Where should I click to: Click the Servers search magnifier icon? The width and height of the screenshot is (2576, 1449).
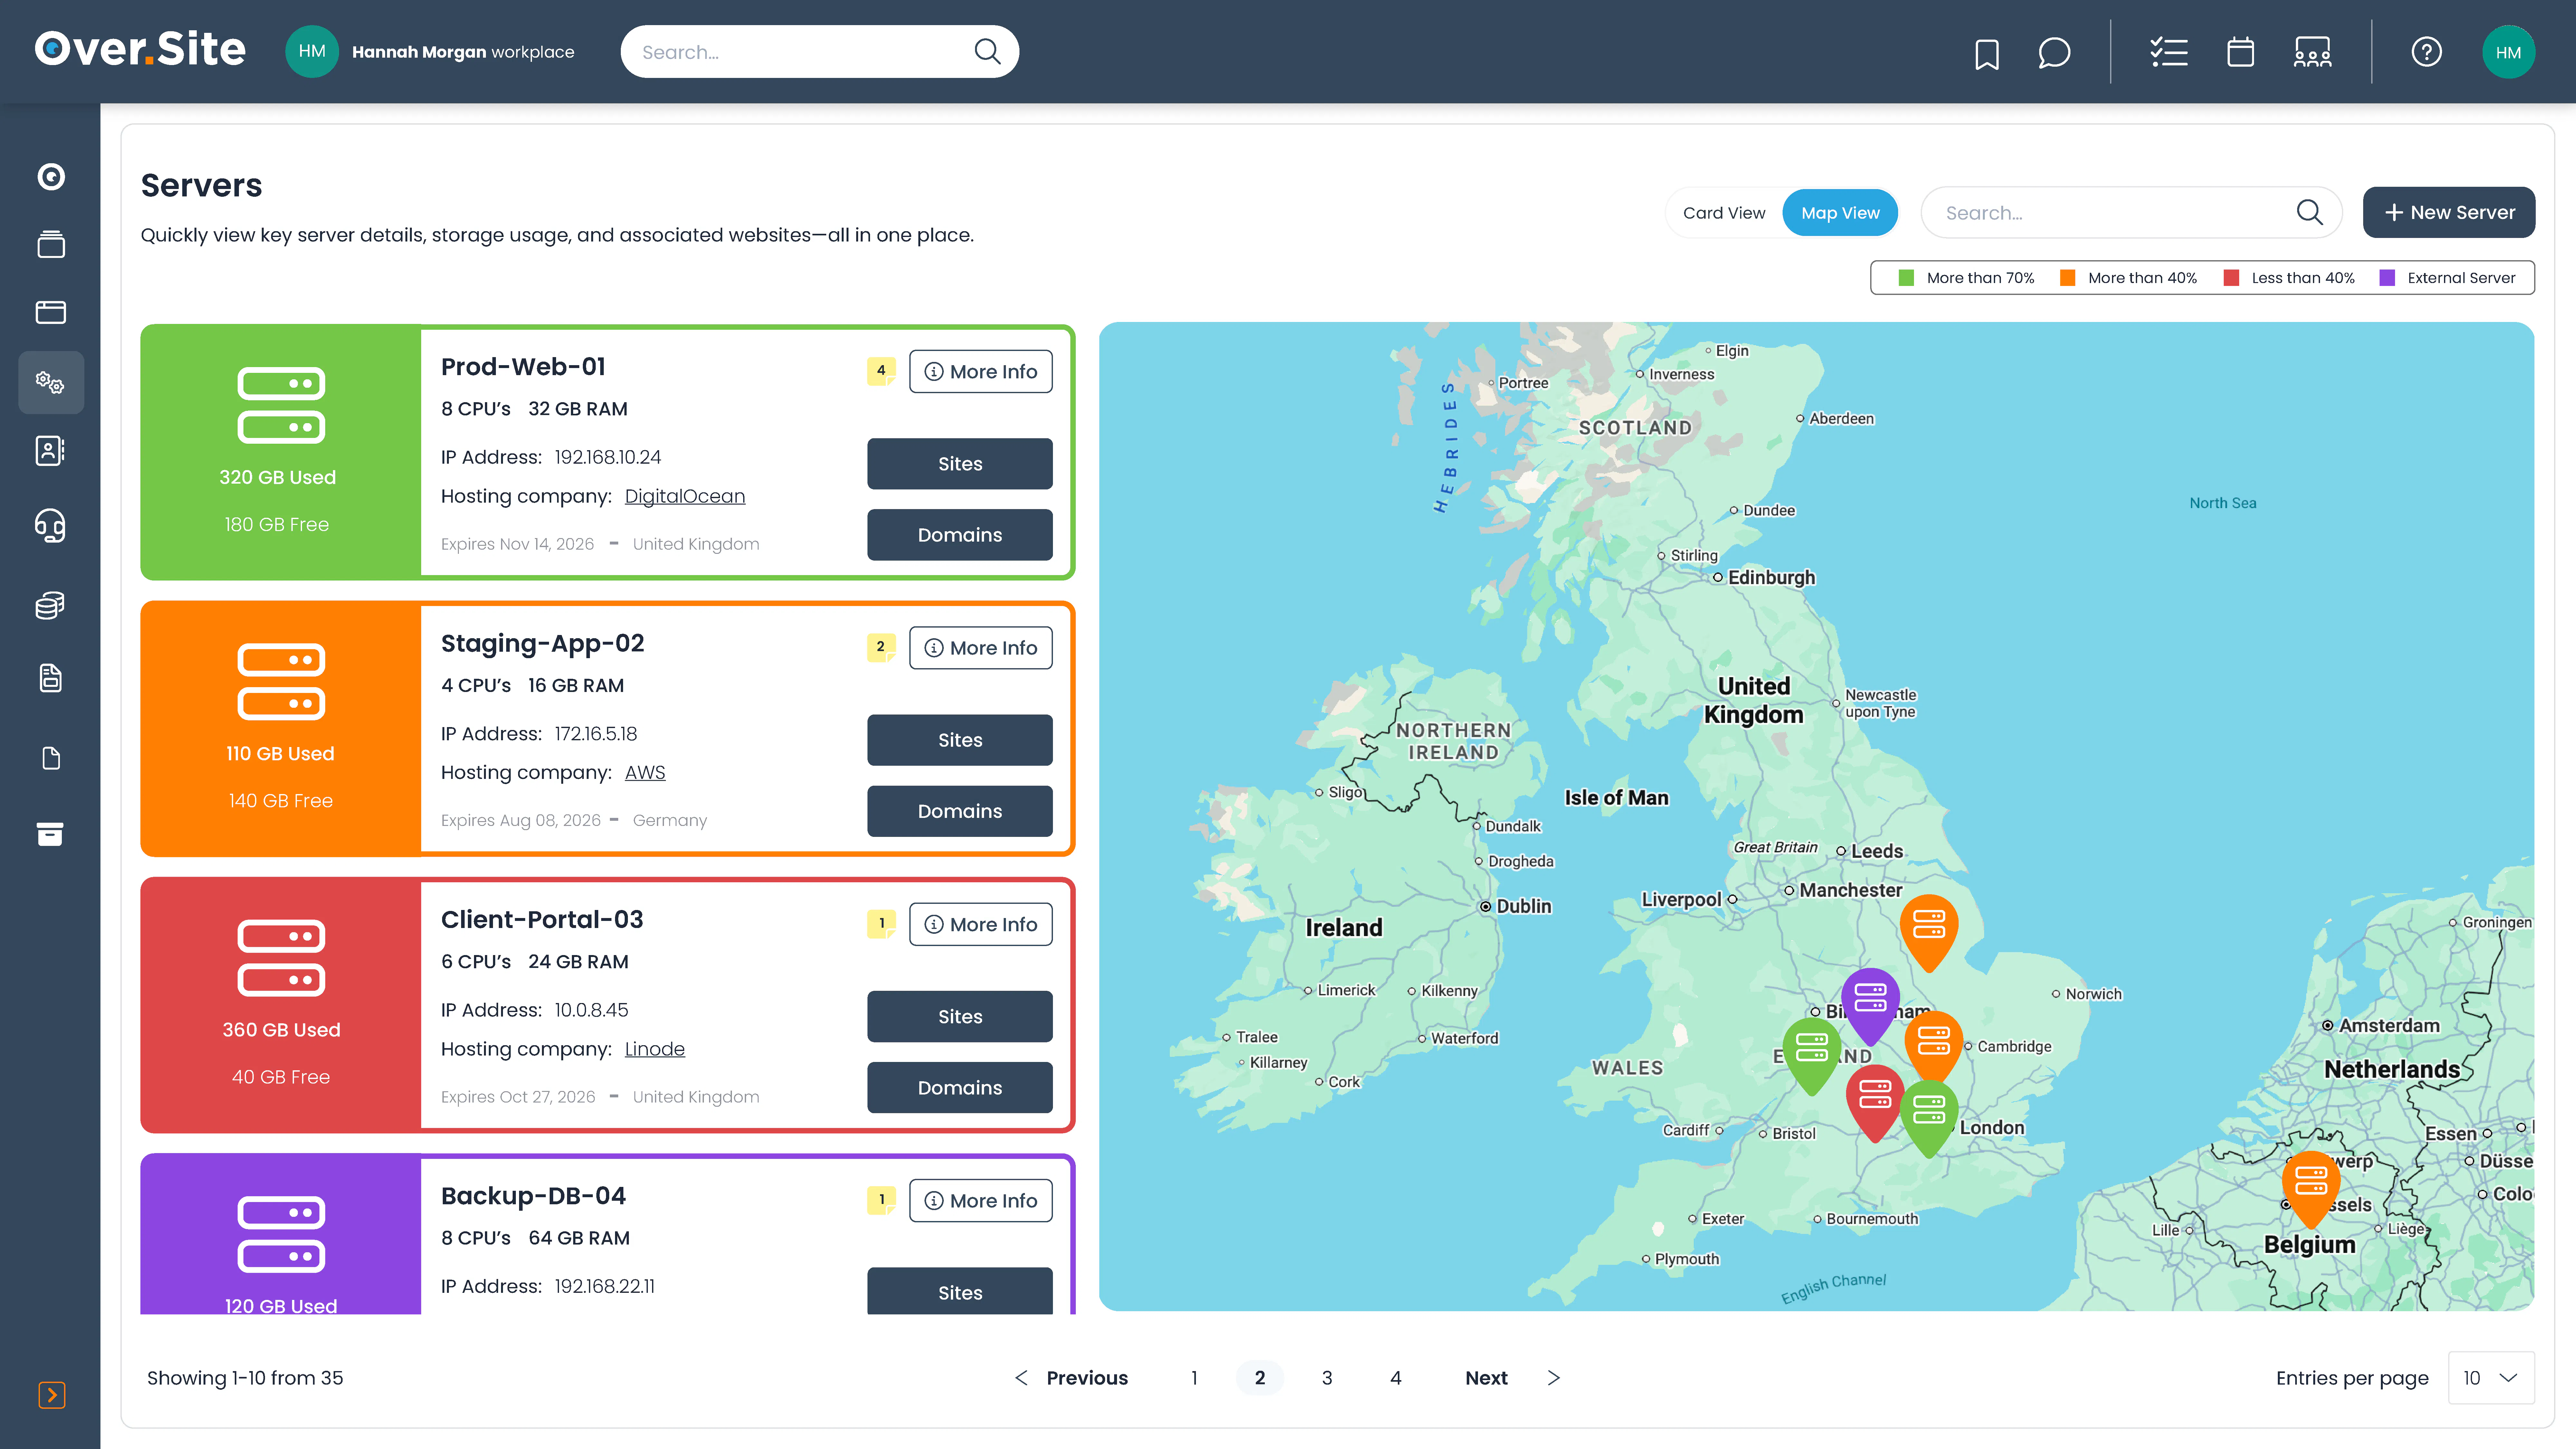[2310, 213]
